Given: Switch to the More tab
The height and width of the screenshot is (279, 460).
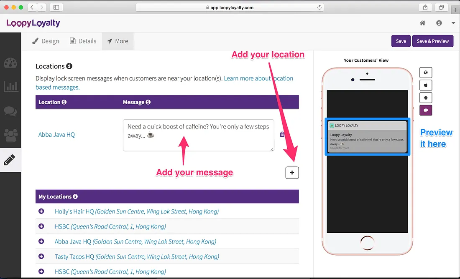Looking at the screenshot, I should click(x=118, y=41).
